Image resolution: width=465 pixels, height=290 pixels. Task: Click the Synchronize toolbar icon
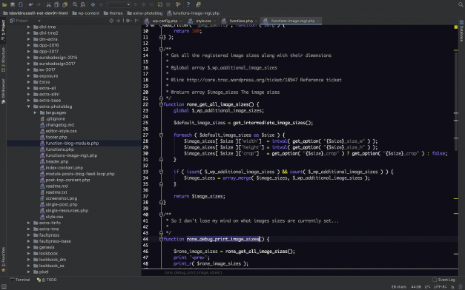tap(21, 4)
